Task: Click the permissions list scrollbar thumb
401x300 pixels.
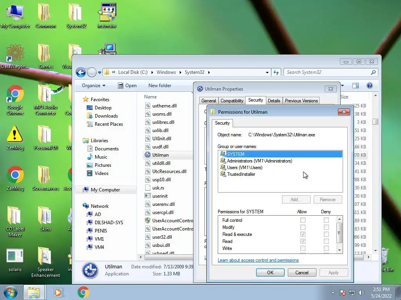Action: coord(340,233)
